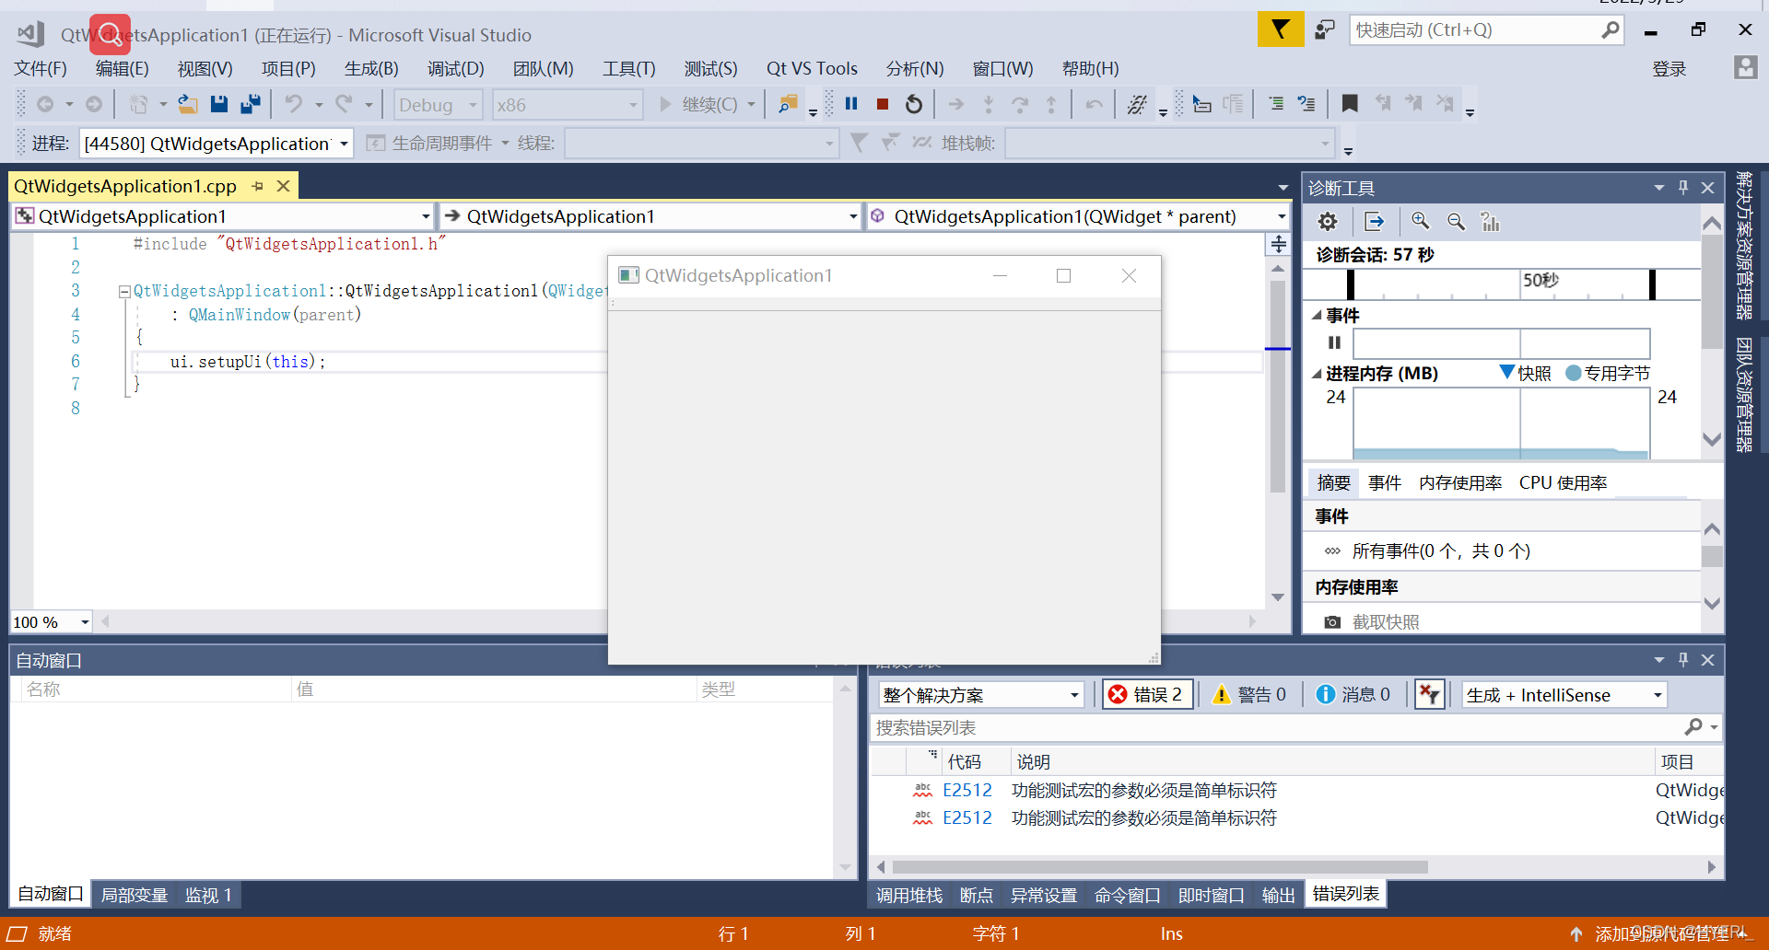Toggle the Messages 0 filter
Viewport: 1769px width, 950px height.
point(1353,694)
